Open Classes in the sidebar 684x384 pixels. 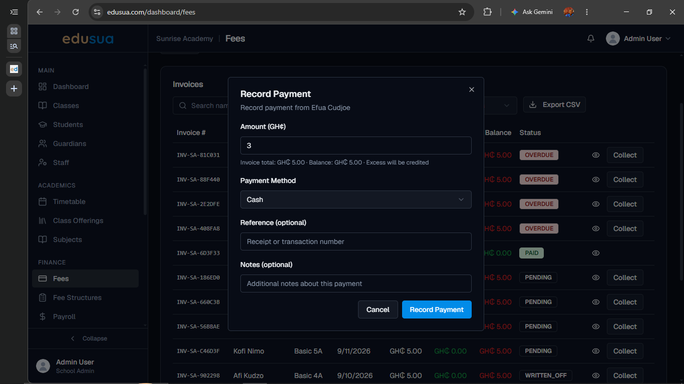[x=85, y=105]
